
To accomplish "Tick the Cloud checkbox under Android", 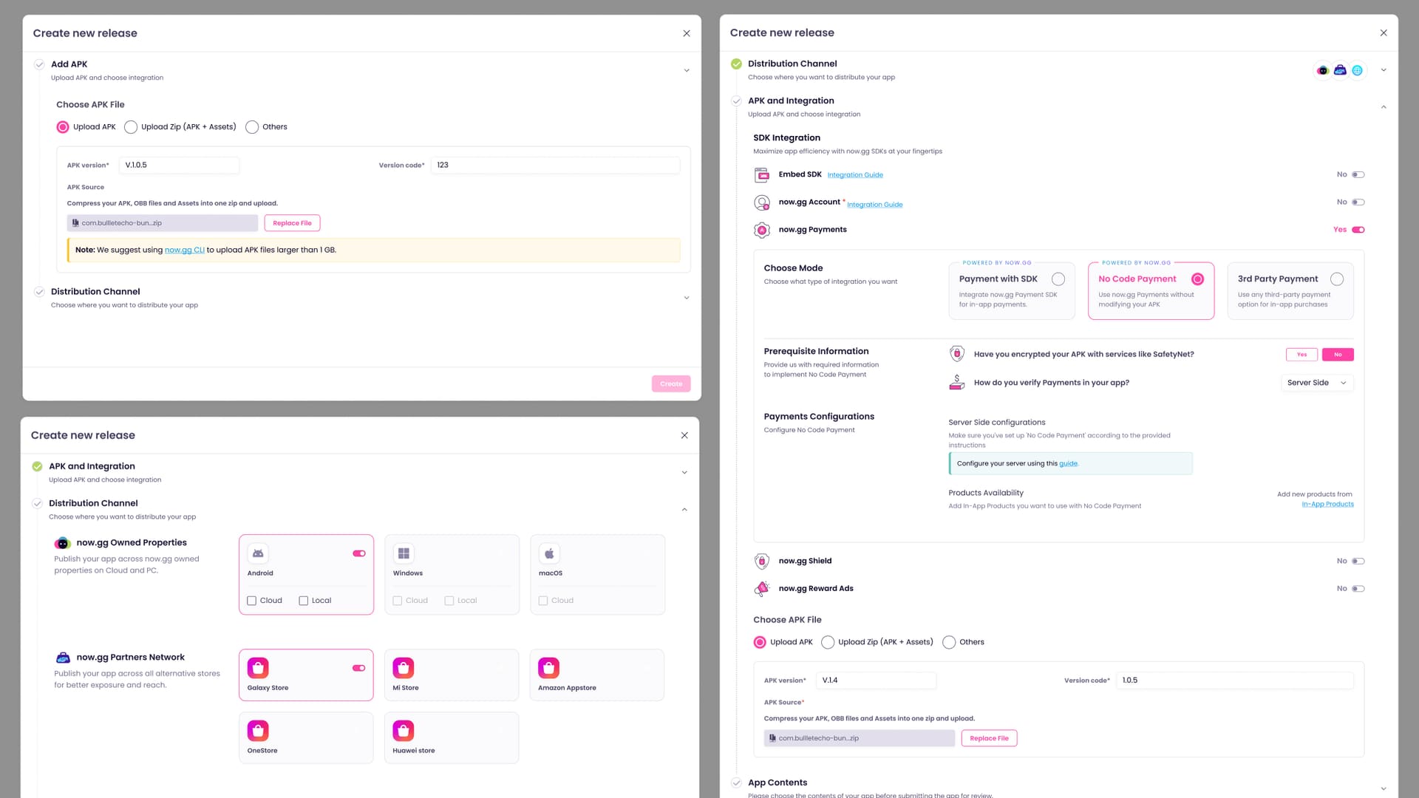I will coord(252,601).
